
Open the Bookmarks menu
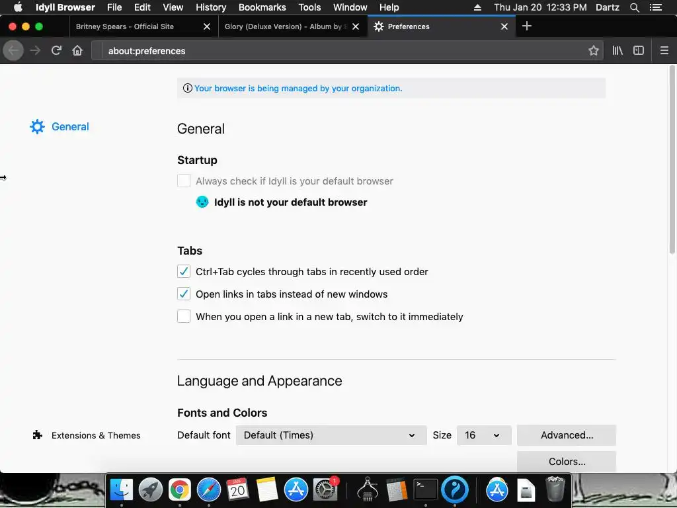[262, 7]
